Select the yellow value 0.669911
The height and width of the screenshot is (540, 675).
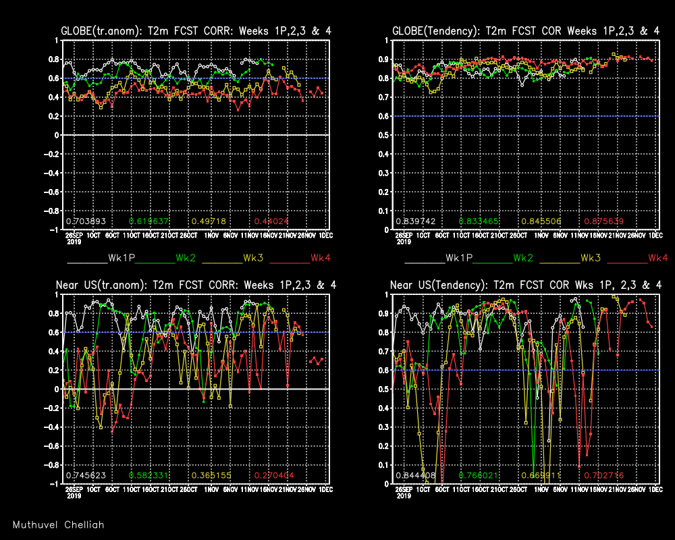pyautogui.click(x=541, y=475)
